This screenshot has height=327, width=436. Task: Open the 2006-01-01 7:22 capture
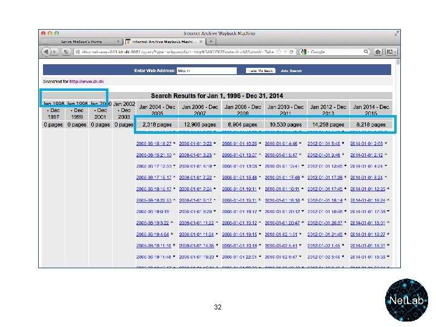coord(196,177)
